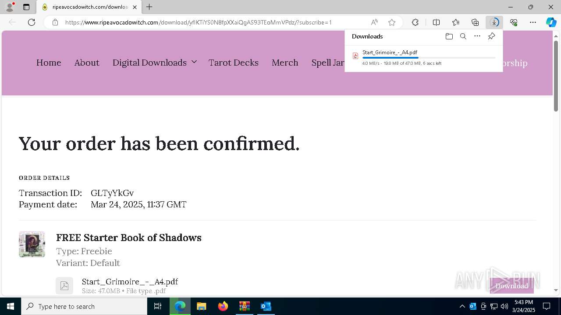This screenshot has height=315, width=561.
Task: Click the PDF download progress bar
Action: 429,58
